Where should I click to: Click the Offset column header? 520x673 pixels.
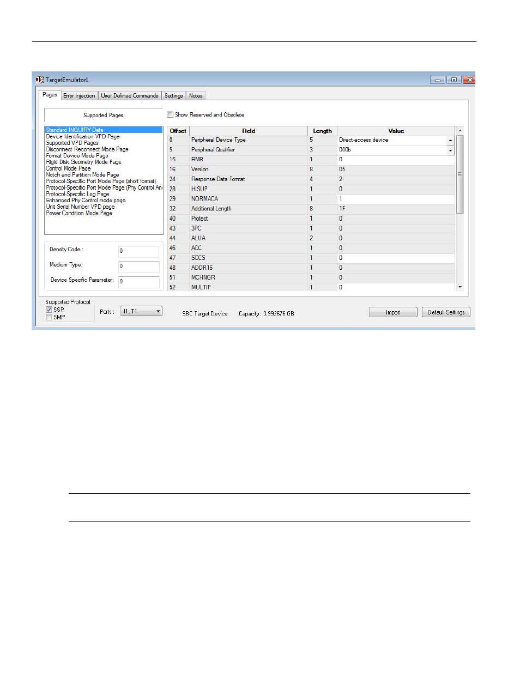click(x=178, y=131)
